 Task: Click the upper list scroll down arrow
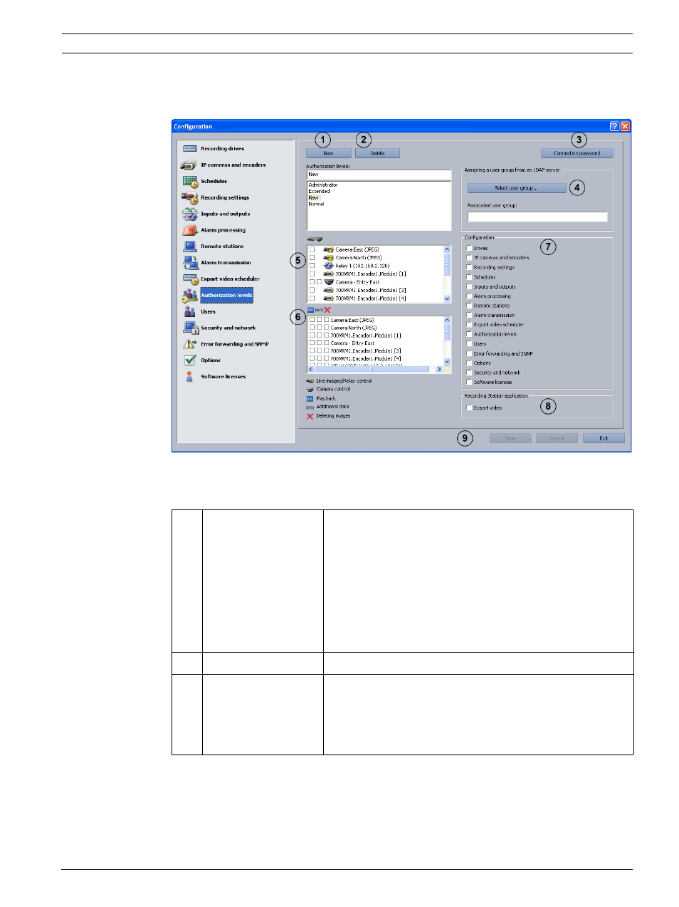click(x=447, y=299)
